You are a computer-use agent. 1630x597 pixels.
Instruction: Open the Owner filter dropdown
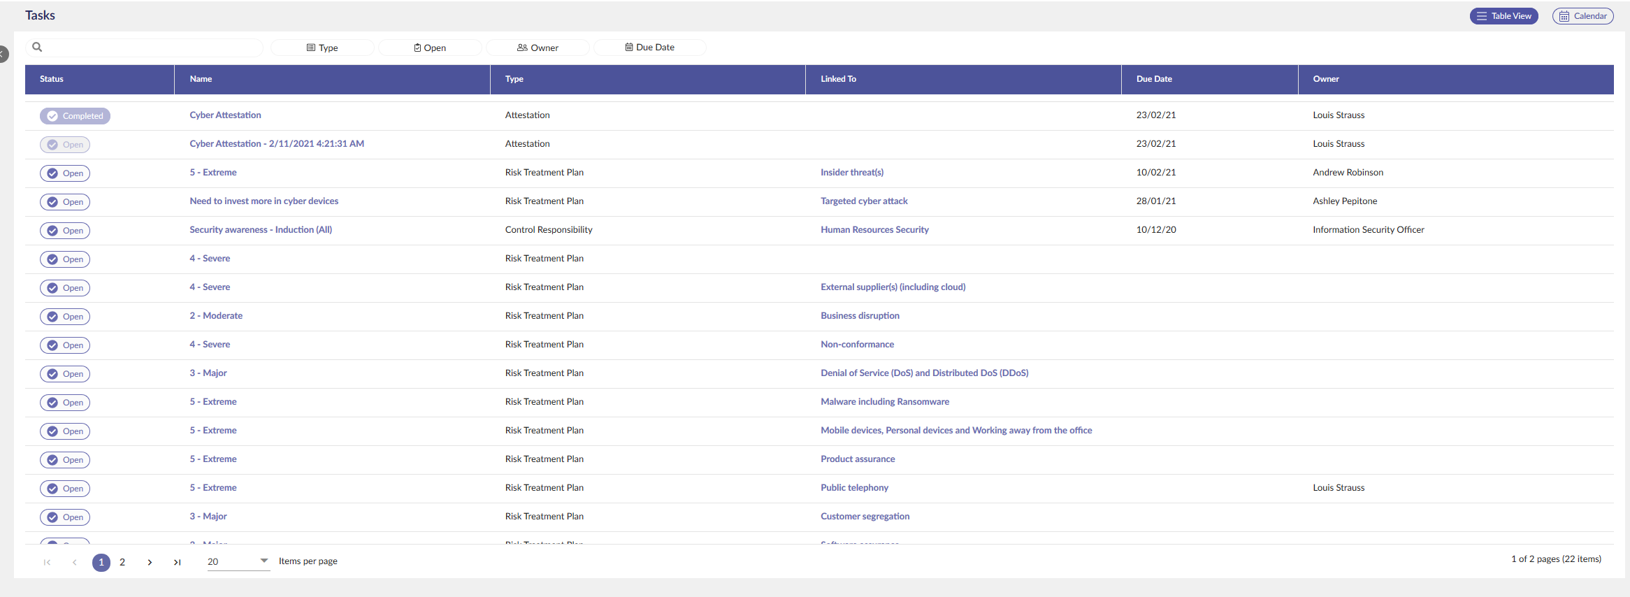(x=538, y=48)
